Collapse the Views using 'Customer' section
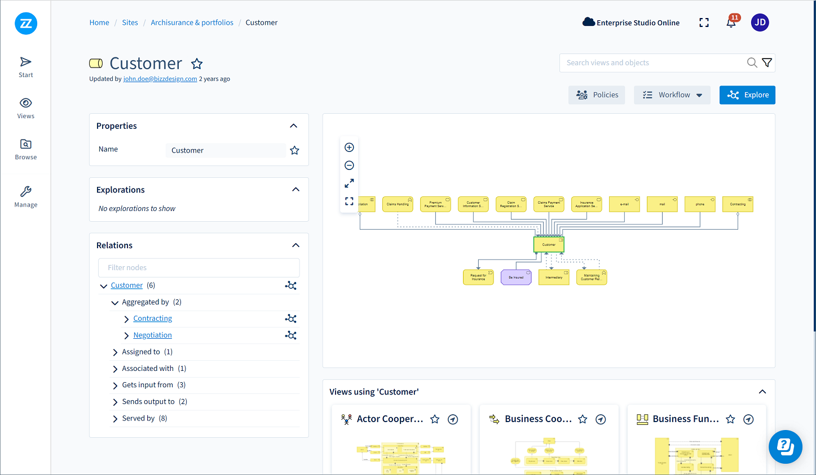816x475 pixels. click(x=762, y=392)
